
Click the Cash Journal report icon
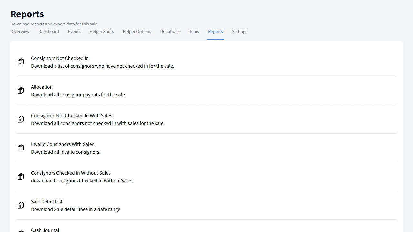(x=21, y=231)
